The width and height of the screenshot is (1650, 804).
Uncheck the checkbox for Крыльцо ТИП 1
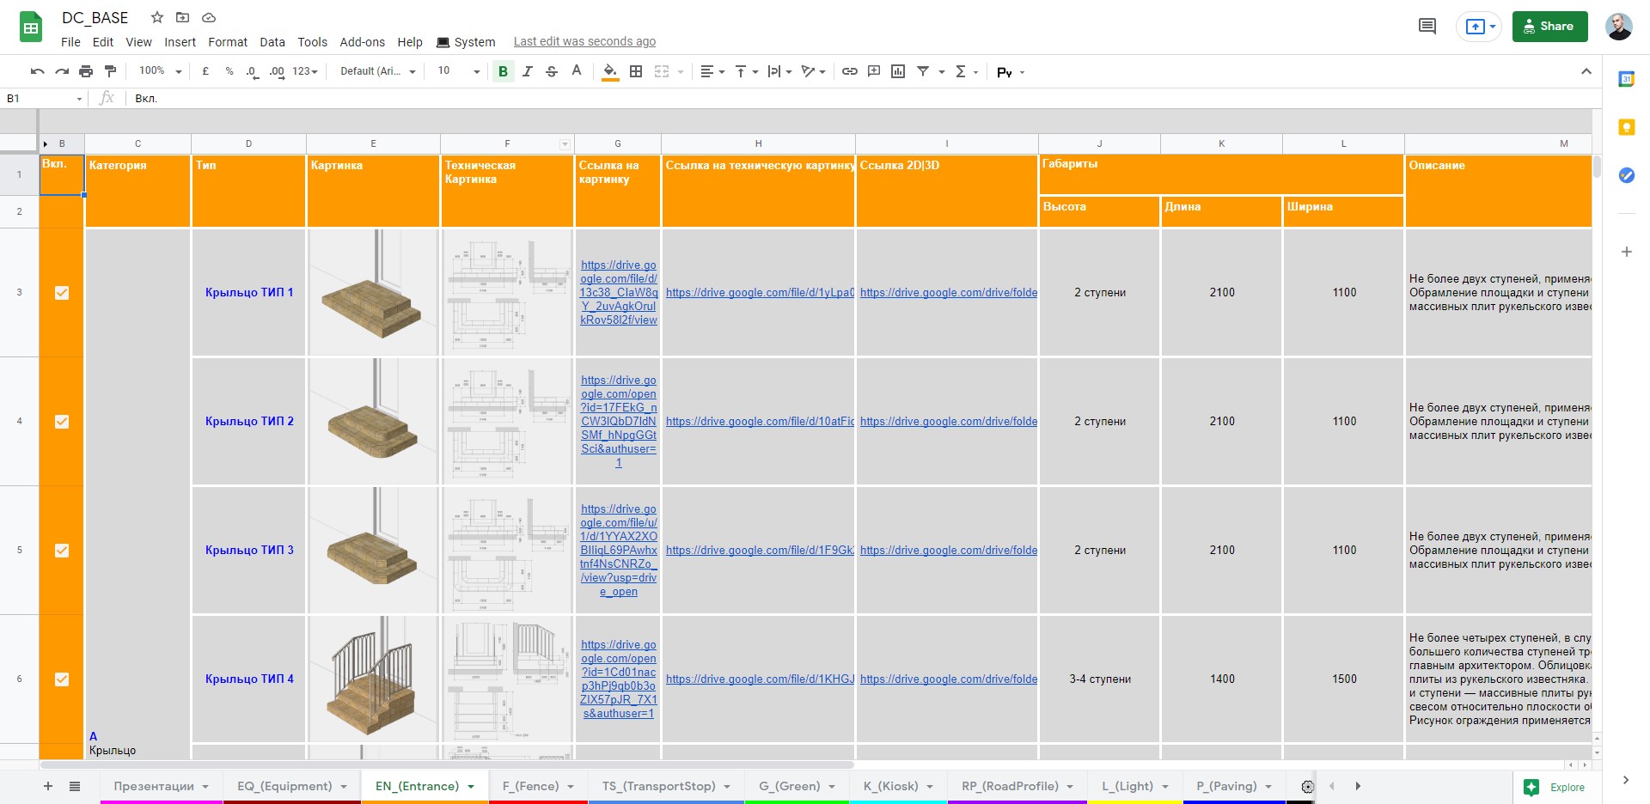(62, 293)
